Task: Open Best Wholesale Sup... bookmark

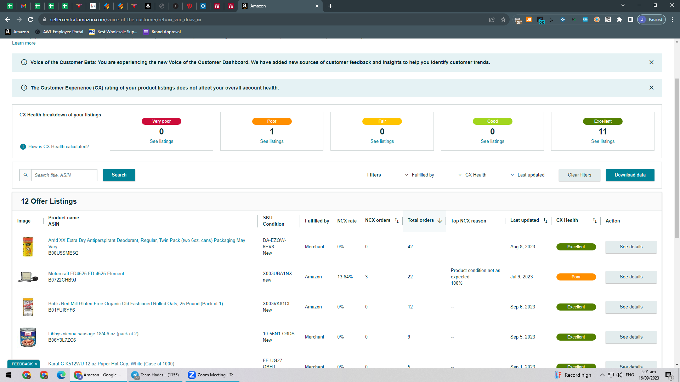Action: coord(113,32)
